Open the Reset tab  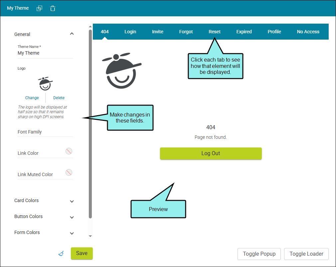(215, 32)
